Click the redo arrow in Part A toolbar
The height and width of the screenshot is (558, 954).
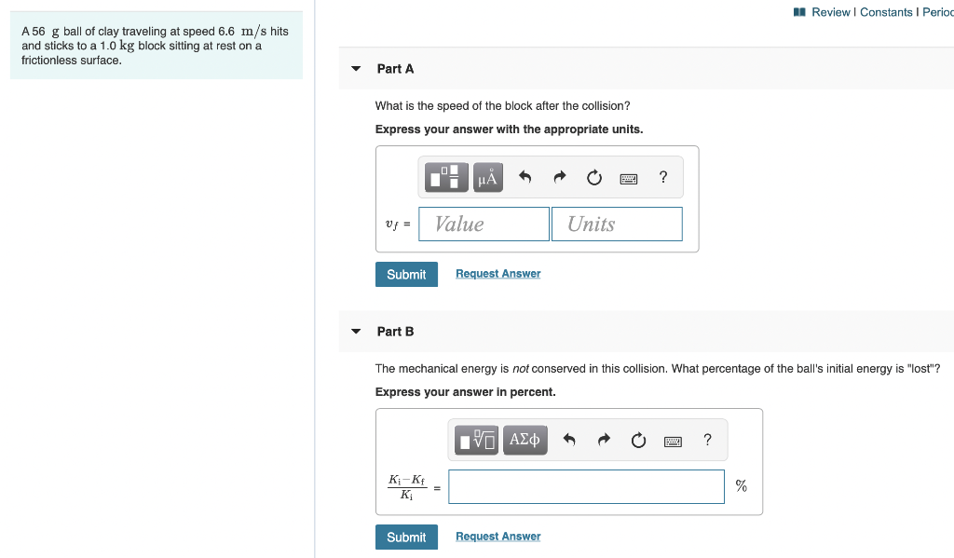558,177
